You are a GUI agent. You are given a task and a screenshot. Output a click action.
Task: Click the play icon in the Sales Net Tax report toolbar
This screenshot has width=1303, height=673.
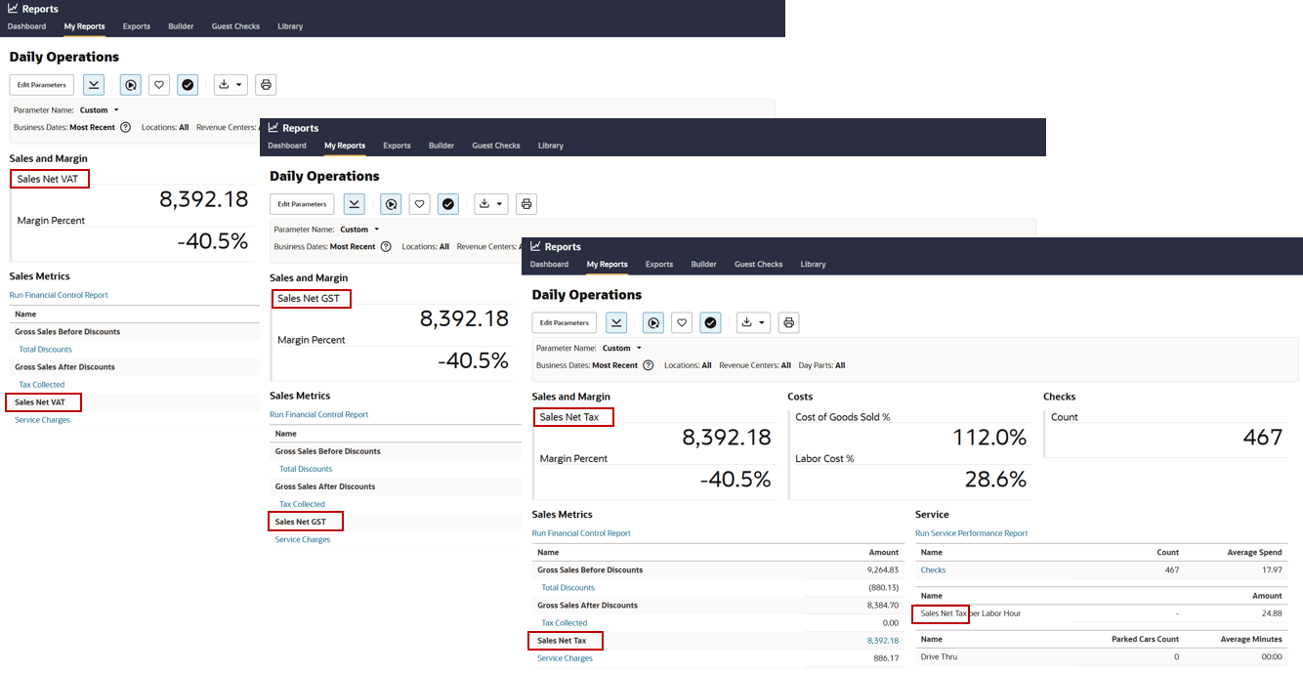click(x=653, y=322)
